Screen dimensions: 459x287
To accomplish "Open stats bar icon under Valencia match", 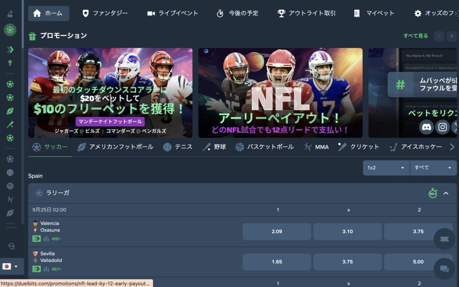I will [x=46, y=239].
